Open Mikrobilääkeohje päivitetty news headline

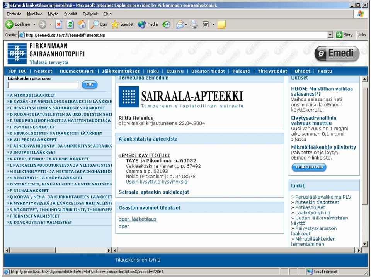tap(323, 147)
